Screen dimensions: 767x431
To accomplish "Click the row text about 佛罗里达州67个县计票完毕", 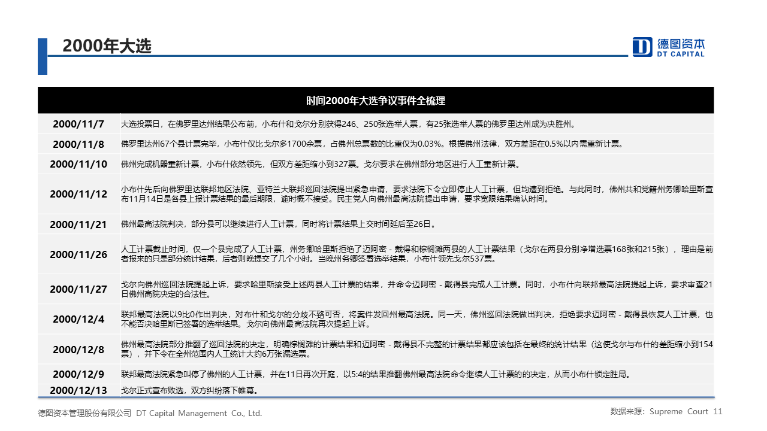I will (372, 144).
